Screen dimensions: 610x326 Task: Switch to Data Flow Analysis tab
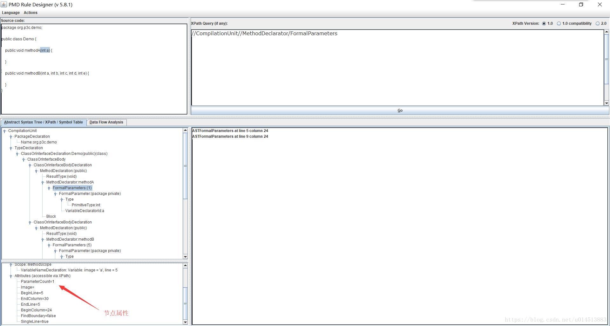click(106, 122)
